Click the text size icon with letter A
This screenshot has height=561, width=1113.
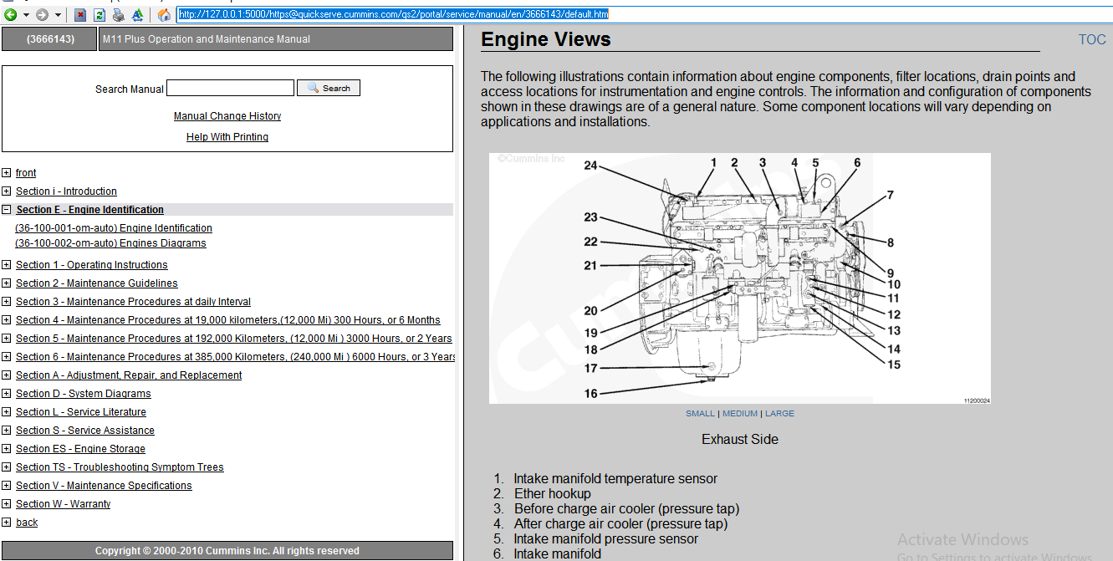click(138, 14)
